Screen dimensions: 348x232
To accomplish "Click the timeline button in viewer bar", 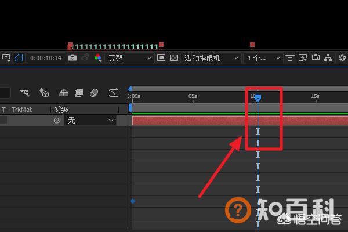I will (316, 57).
